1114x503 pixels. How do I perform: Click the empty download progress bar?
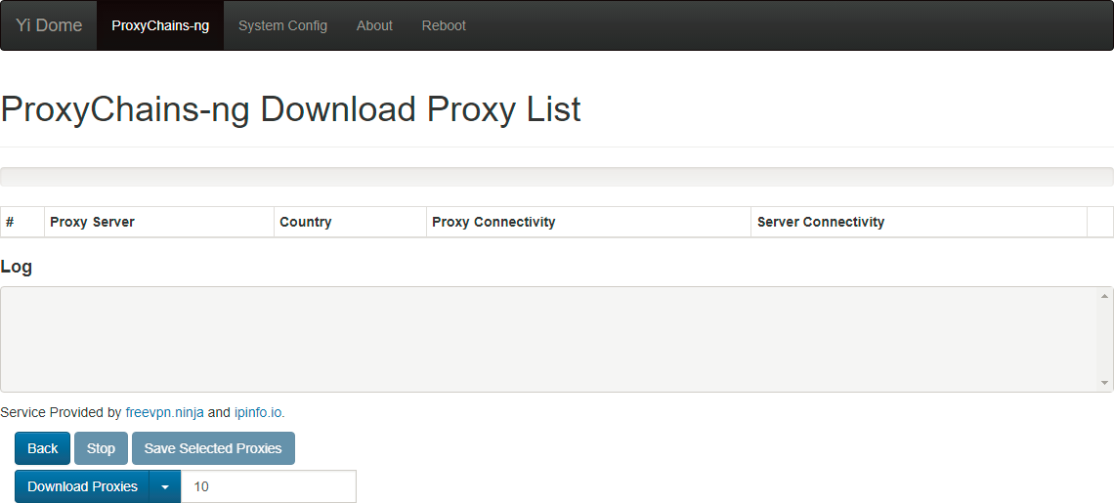[x=557, y=177]
